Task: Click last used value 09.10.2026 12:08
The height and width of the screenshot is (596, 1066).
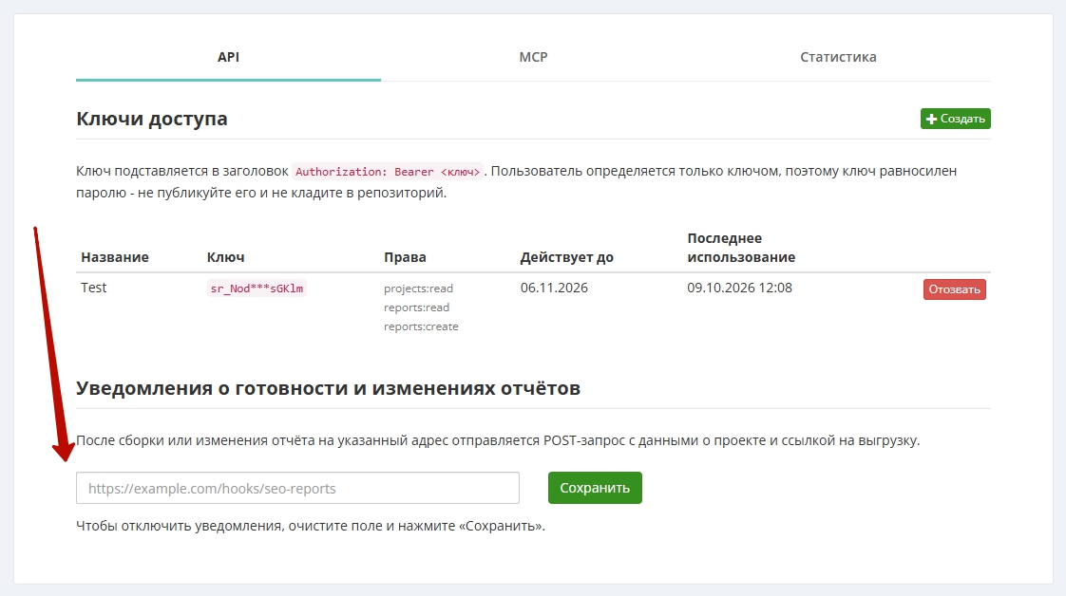Action: 740,288
